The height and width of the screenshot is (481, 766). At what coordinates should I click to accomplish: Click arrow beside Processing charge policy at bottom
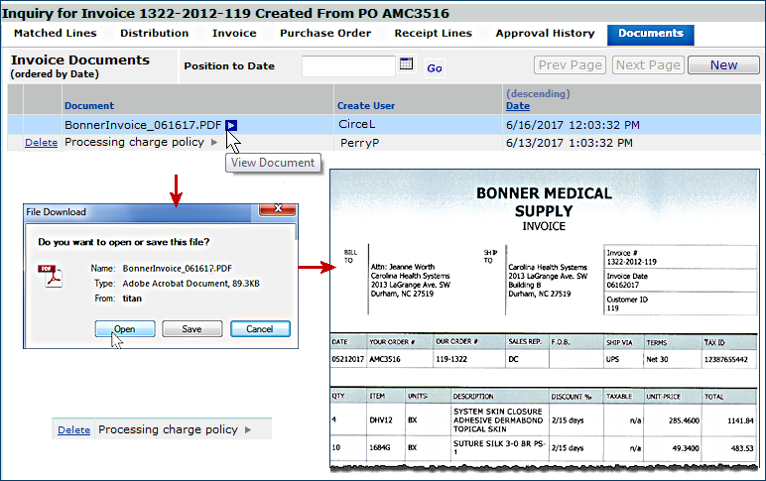coord(248,429)
